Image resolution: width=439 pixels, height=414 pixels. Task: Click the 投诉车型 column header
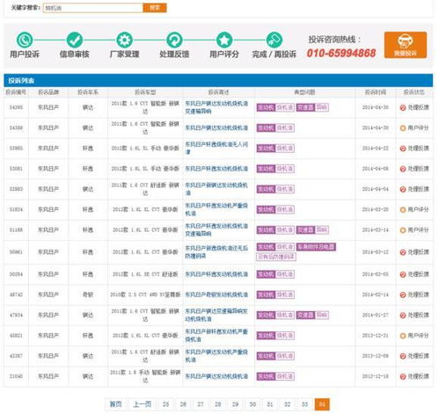coord(145,92)
